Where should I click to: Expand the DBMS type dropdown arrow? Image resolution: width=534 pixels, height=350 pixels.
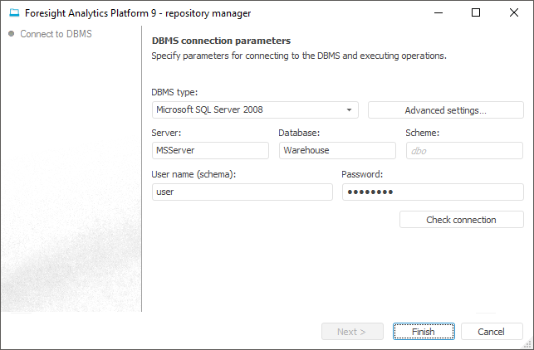pos(350,109)
